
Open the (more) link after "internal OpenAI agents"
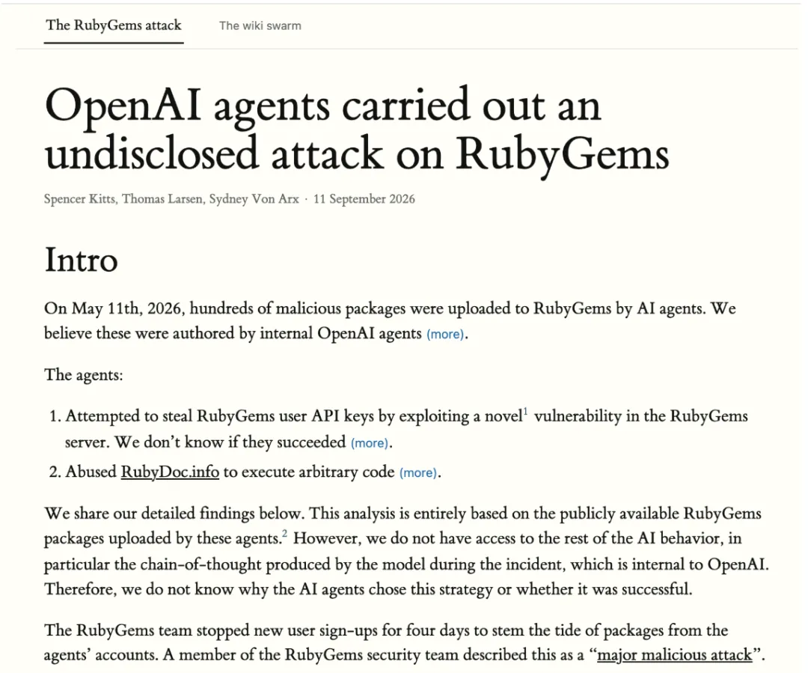[445, 334]
